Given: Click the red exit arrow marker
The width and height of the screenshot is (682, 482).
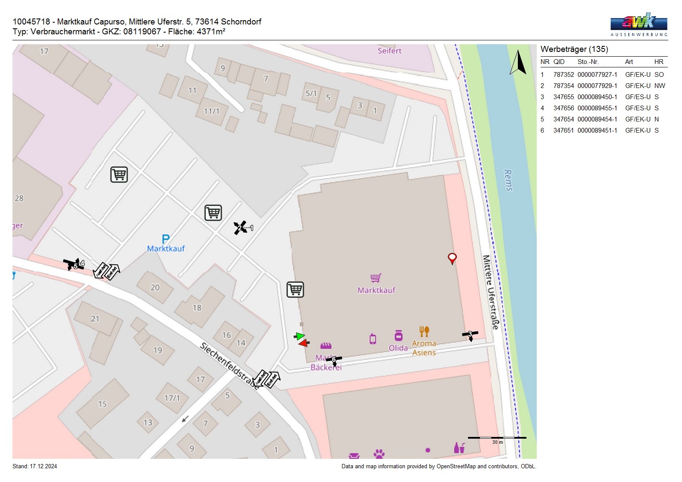Looking at the screenshot, I should click(x=304, y=343).
